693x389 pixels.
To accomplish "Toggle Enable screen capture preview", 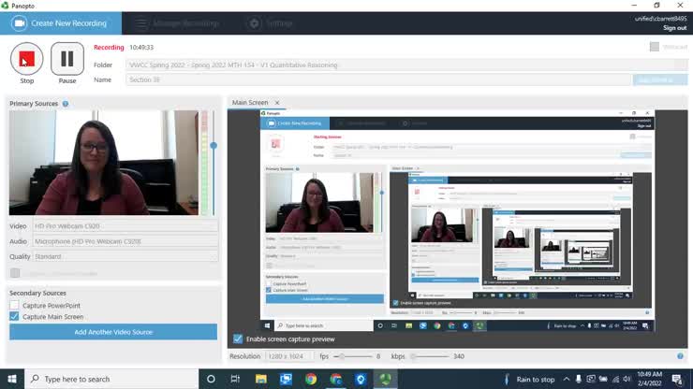I will pos(238,339).
